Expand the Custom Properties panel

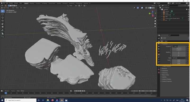[167, 81]
